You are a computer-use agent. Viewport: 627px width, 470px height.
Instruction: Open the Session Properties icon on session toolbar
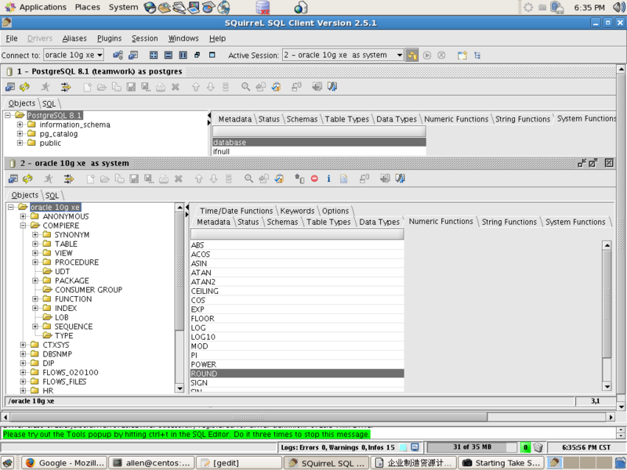(x=13, y=179)
